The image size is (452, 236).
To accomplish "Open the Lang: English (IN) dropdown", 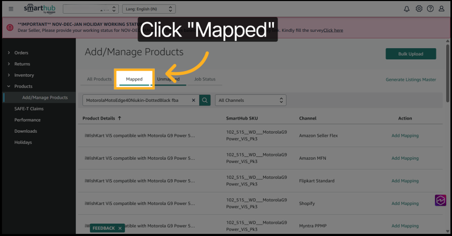I will (149, 9).
